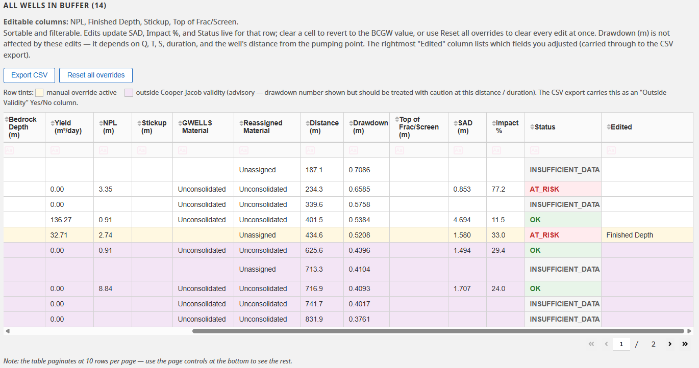Sort by the GWELLS Material column arrows
Image resolution: width=699 pixels, height=368 pixels.
(180, 123)
